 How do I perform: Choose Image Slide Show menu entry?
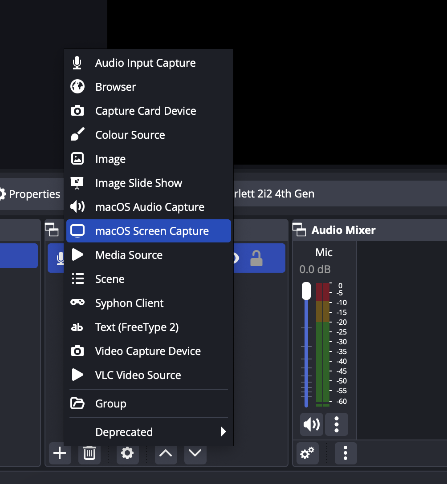(x=149, y=183)
